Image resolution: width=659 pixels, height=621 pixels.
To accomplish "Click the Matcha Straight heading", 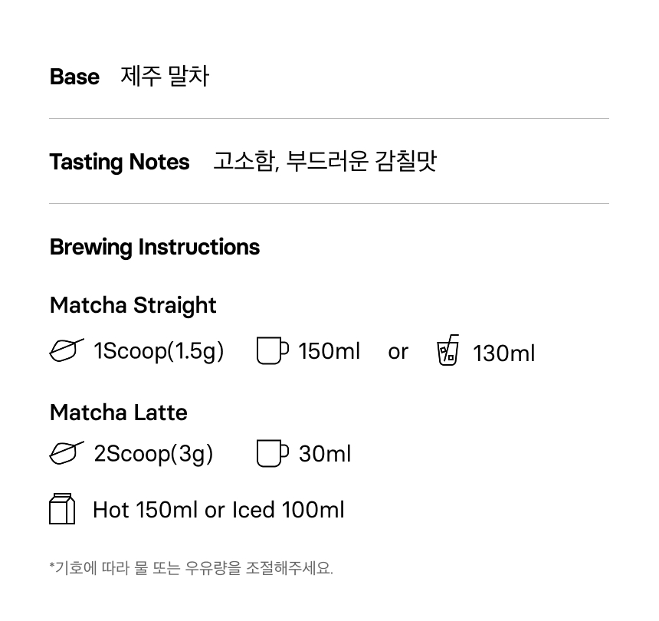I will coord(133,305).
